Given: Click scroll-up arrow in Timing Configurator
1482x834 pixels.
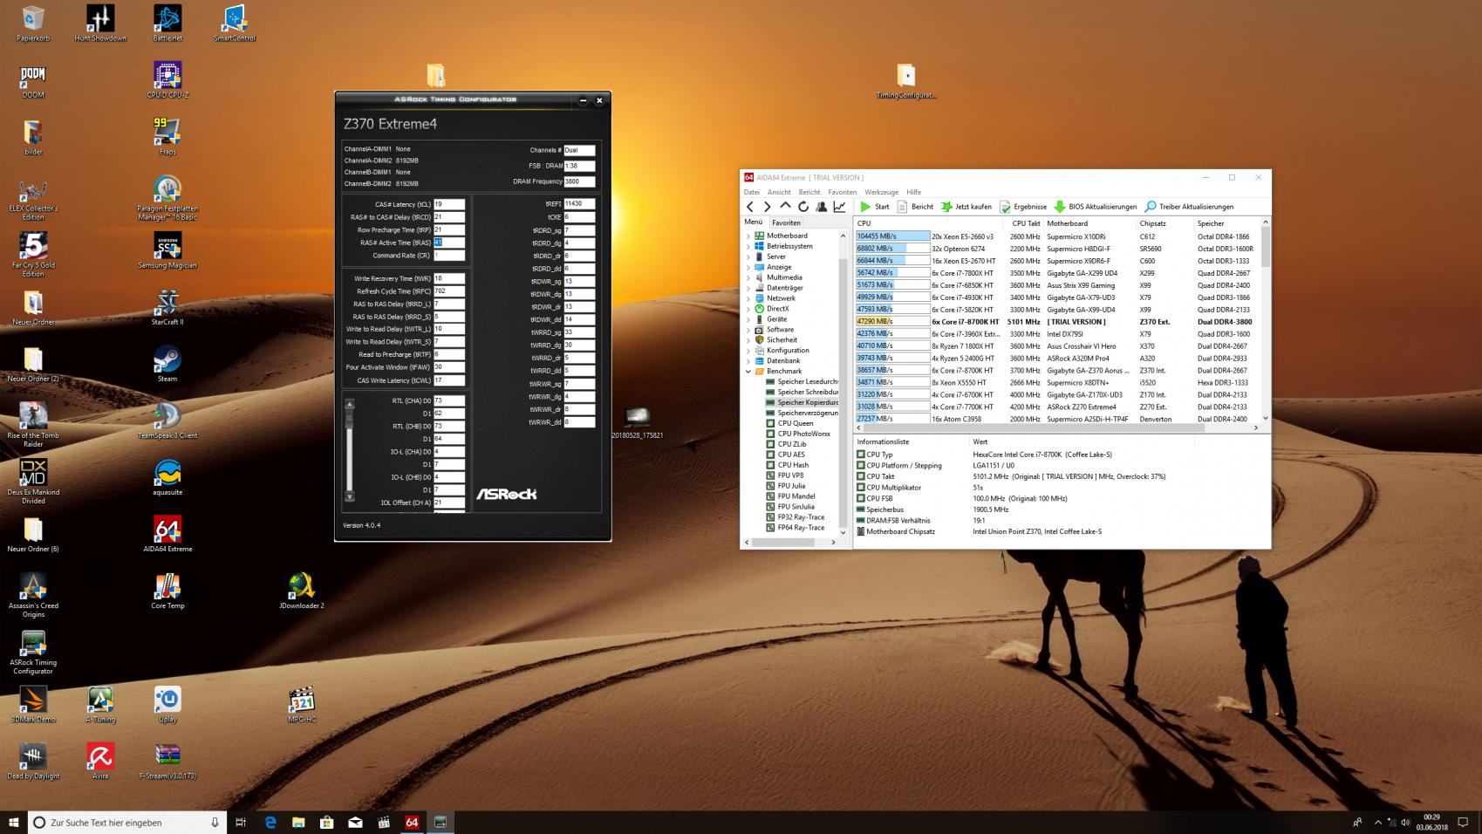Looking at the screenshot, I should pos(350,404).
